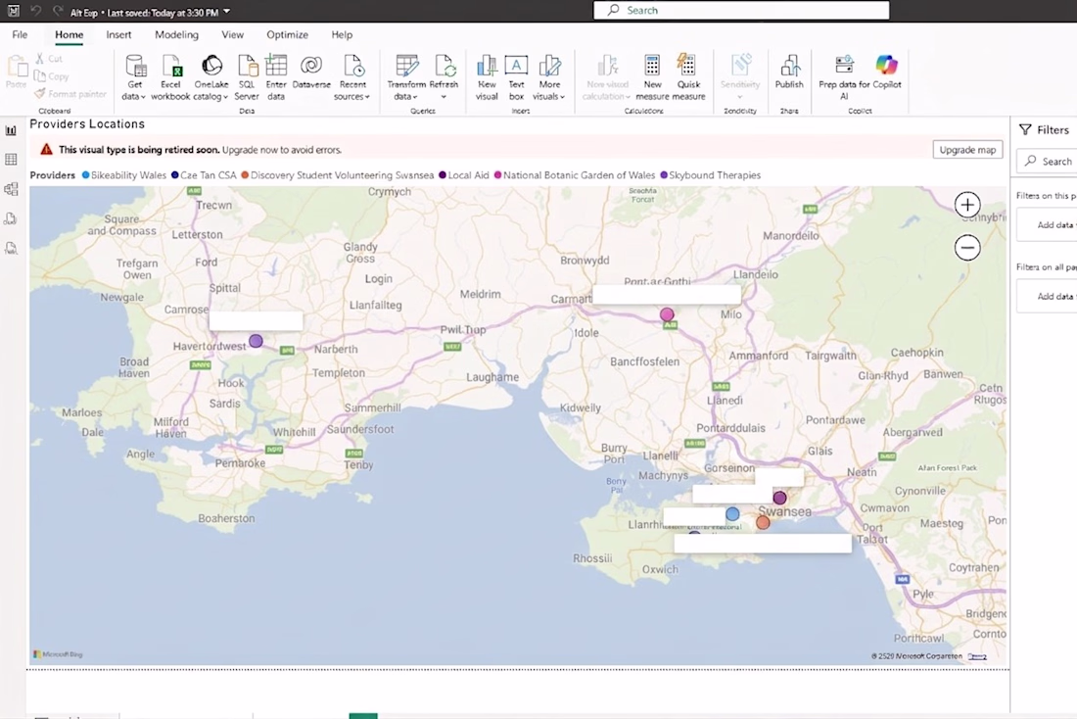
Task: Open the File menu
Action: tap(20, 34)
